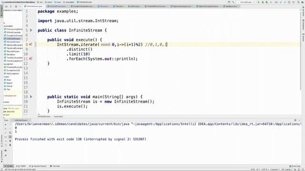Pin the Run tab
Image resolution: width=305 pixels, height=171 pixels.
pyautogui.click(x=6, y=155)
